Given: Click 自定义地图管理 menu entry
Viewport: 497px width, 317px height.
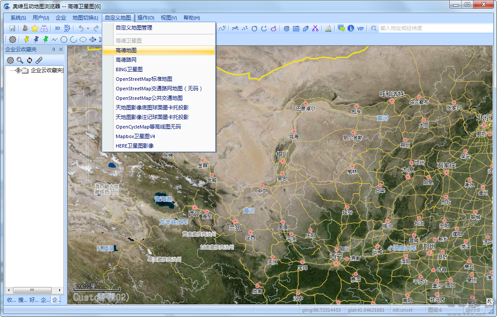Looking at the screenshot, I should click(x=134, y=27).
